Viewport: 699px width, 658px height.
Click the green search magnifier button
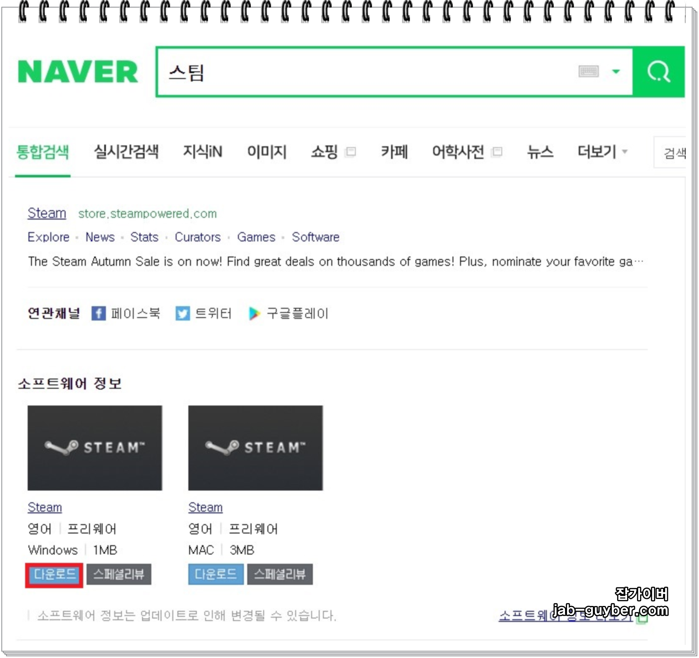tap(659, 72)
